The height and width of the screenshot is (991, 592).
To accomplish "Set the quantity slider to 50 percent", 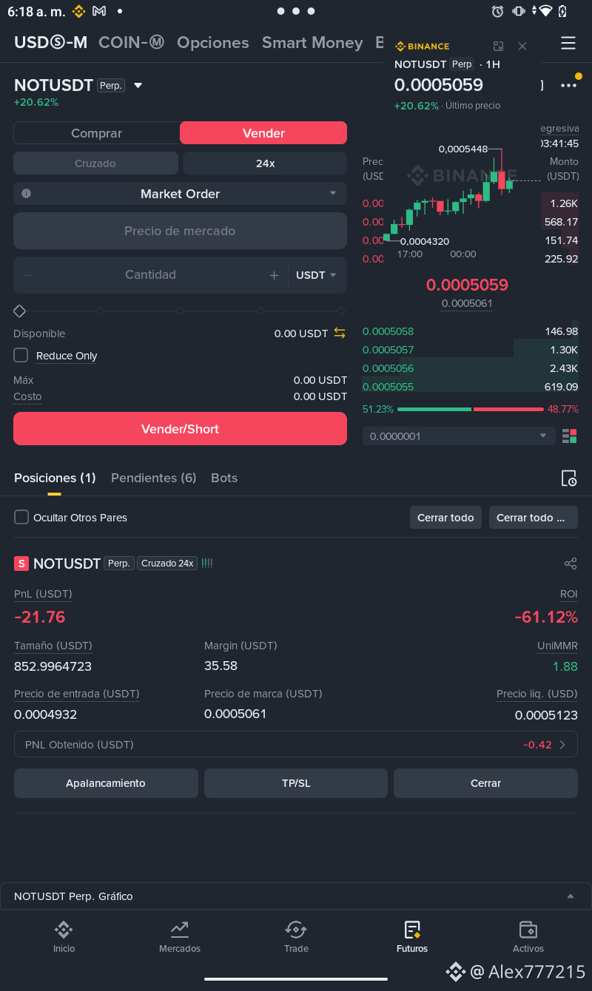I will click(x=180, y=311).
